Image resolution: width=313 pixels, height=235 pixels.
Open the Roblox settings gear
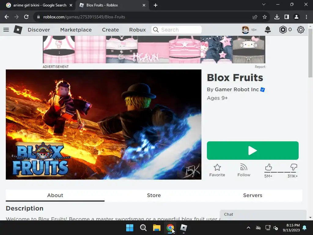pyautogui.click(x=301, y=30)
